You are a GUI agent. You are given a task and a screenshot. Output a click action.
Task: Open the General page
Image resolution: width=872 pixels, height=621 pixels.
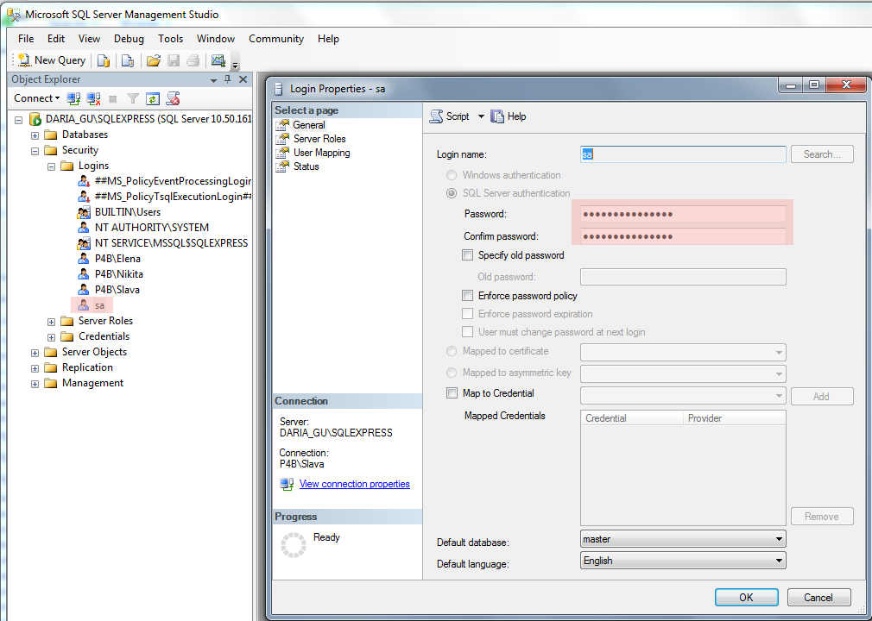pyautogui.click(x=308, y=125)
